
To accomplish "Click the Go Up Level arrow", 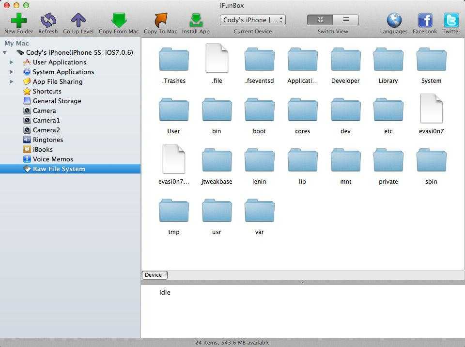I will 78,20.
